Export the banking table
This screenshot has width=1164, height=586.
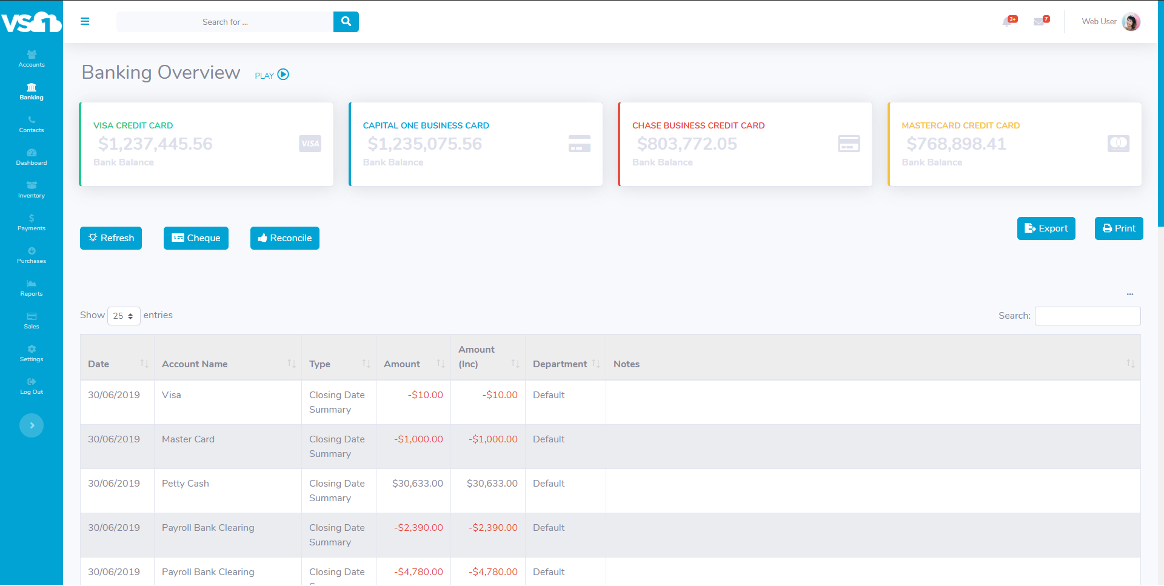1046,228
